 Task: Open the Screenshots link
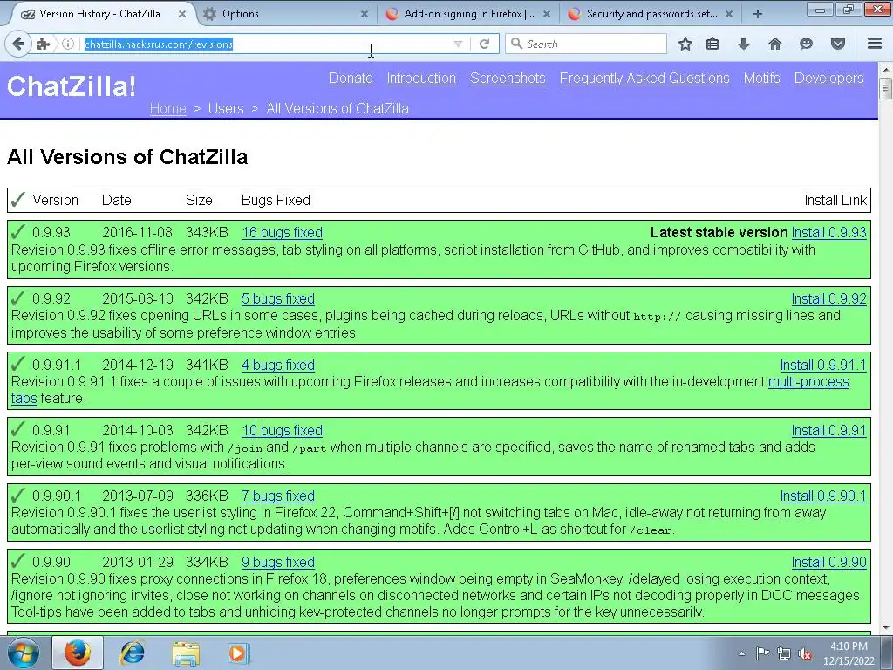click(x=508, y=78)
